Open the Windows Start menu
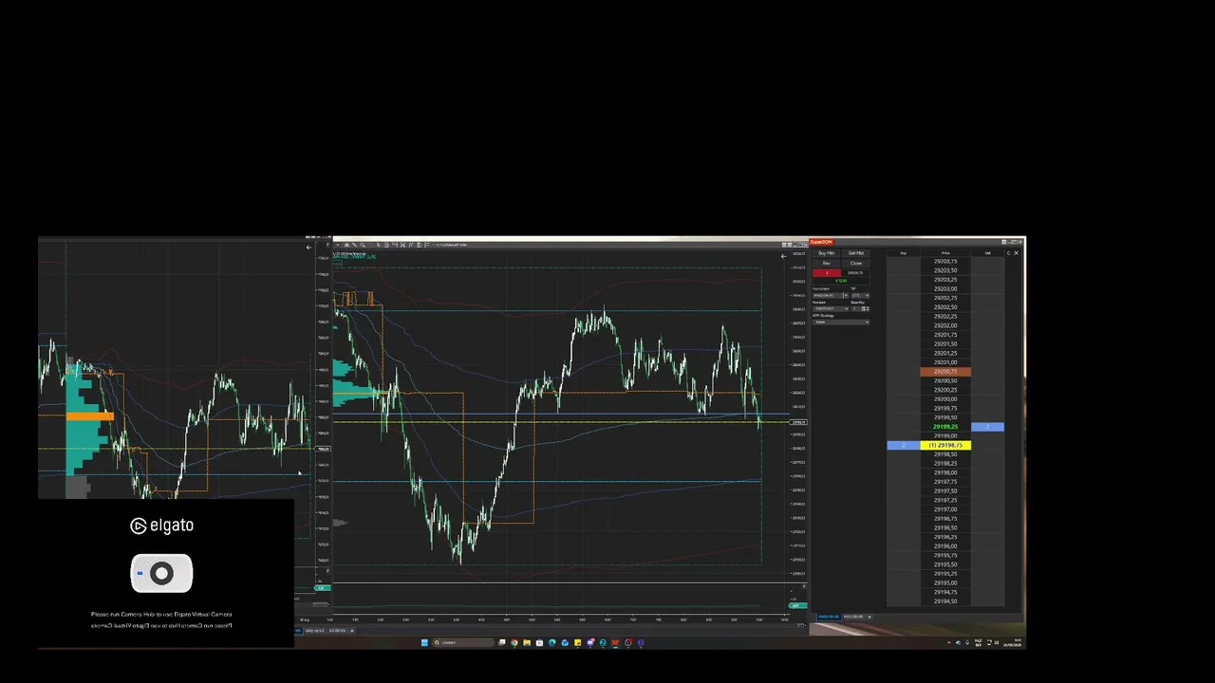This screenshot has height=683, width=1215. coord(424,642)
